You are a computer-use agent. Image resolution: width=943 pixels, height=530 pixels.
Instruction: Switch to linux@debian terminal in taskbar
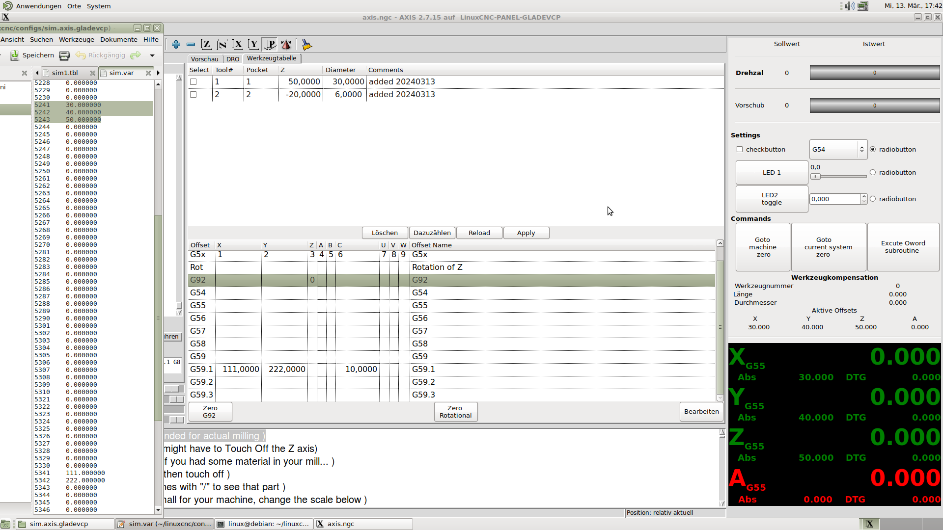263,524
